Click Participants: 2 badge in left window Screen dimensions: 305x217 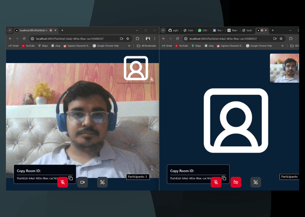138,177
